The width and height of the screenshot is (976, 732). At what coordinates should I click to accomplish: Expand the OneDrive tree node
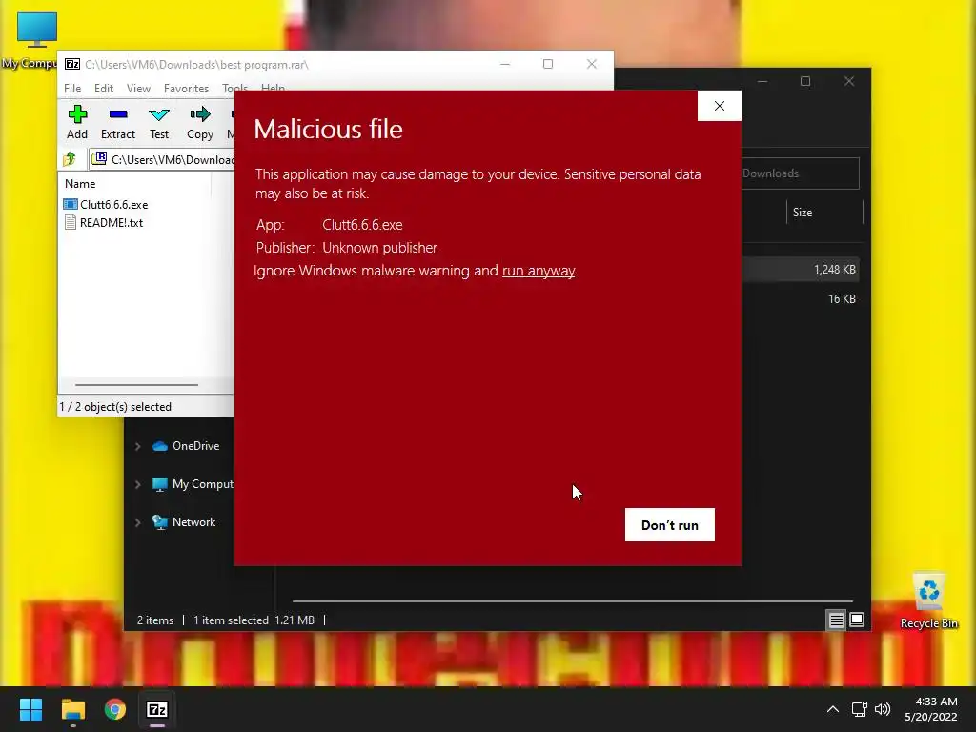[x=137, y=446]
